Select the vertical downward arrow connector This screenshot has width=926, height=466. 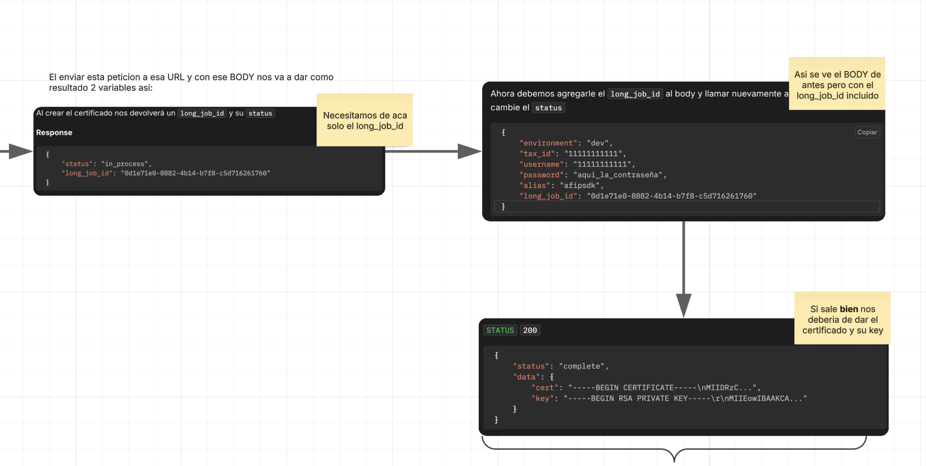coord(683,264)
